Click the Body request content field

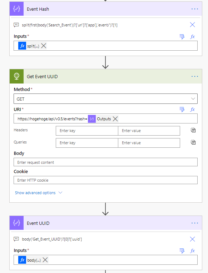[x=105, y=162]
